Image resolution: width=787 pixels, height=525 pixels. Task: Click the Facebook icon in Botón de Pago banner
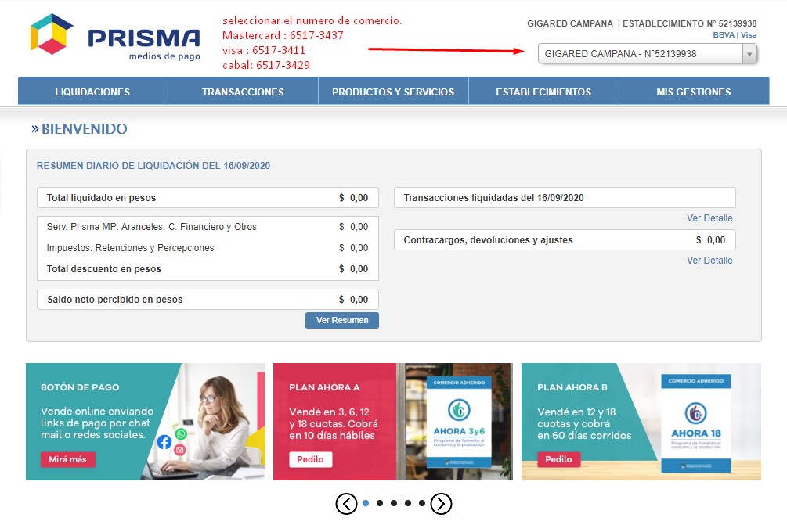[x=164, y=442]
